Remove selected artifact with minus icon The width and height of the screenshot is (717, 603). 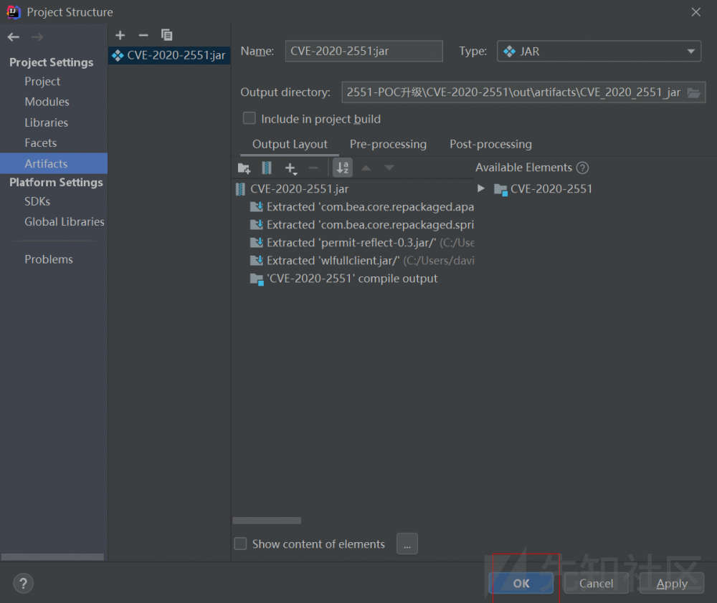[x=143, y=35]
